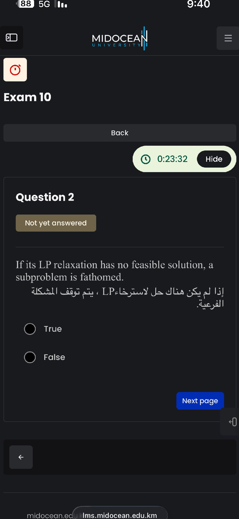The width and height of the screenshot is (239, 519).
Task: Click the red exam timer icon
Action: point(15,69)
